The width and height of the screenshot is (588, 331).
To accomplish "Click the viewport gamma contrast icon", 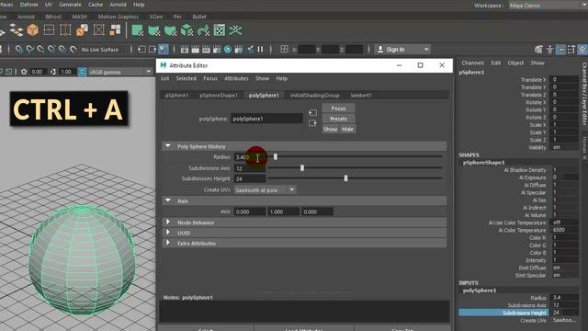I will click(x=53, y=72).
